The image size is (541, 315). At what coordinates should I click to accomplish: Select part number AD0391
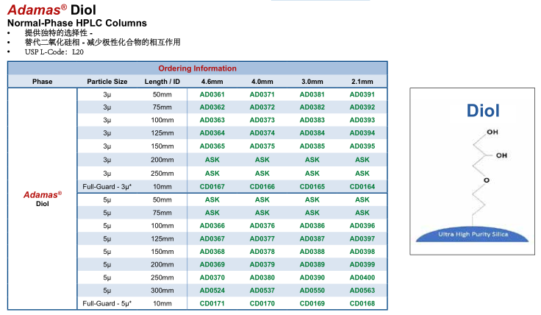click(362, 94)
